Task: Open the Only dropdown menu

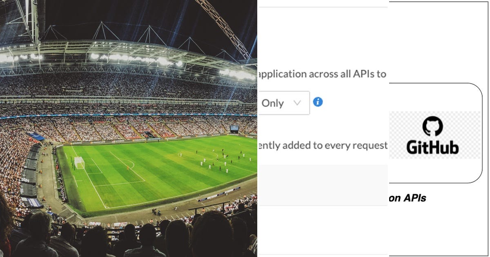Action: click(283, 103)
